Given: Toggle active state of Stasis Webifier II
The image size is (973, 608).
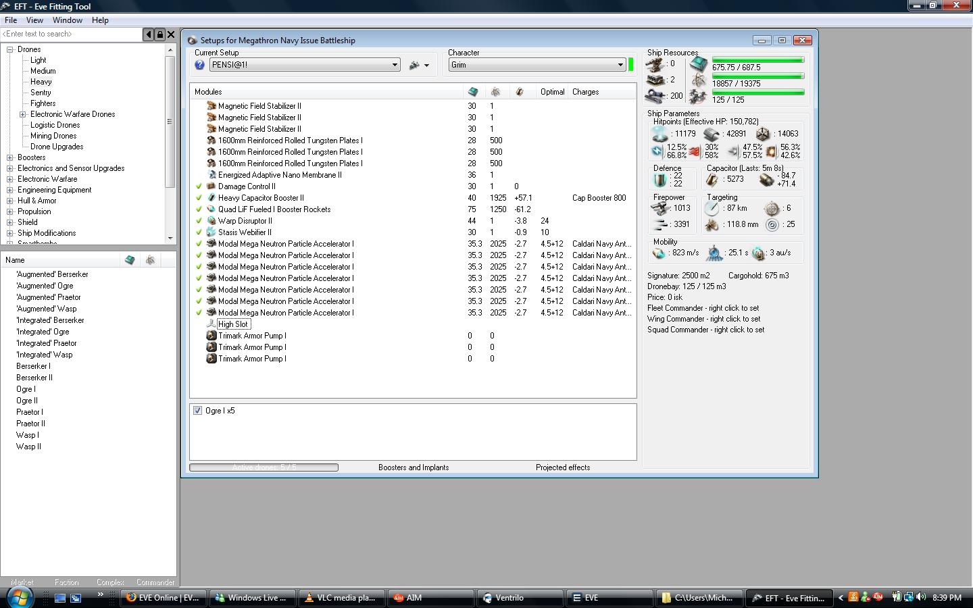Looking at the screenshot, I should tap(199, 232).
